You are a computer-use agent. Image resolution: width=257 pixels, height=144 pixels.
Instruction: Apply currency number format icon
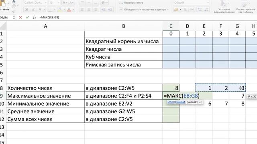(x=176, y=10)
